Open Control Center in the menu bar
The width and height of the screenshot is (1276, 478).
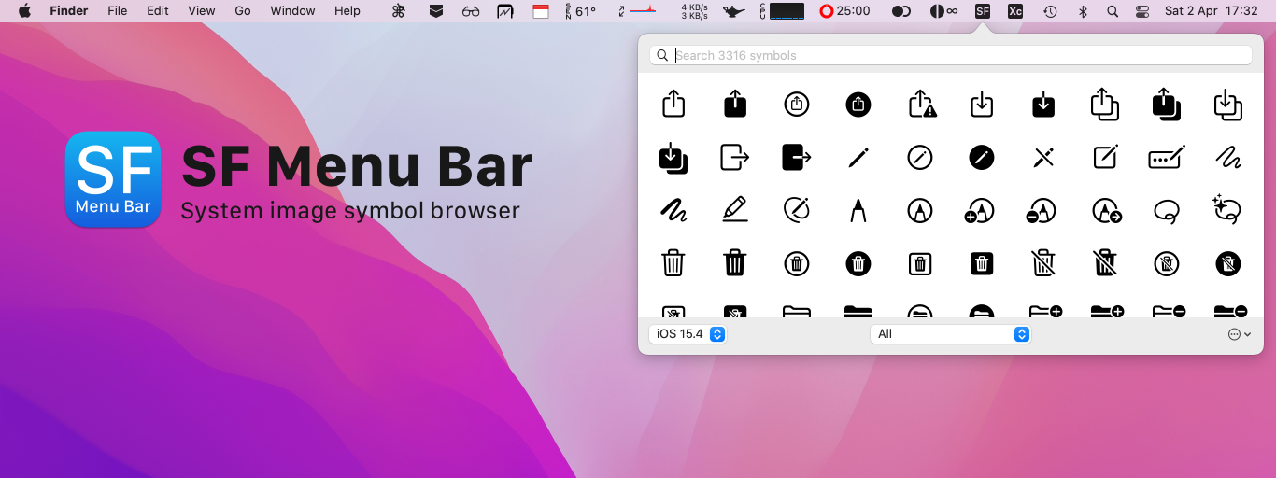tap(1142, 11)
